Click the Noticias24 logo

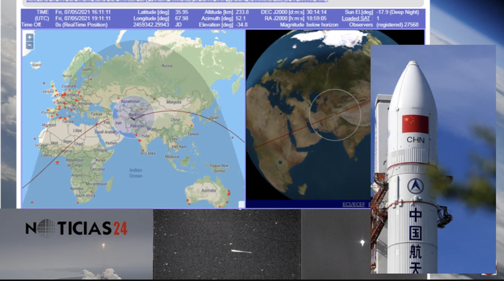click(76, 228)
